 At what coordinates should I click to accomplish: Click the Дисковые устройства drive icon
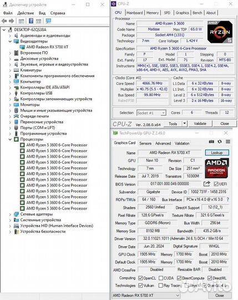coord(17,59)
